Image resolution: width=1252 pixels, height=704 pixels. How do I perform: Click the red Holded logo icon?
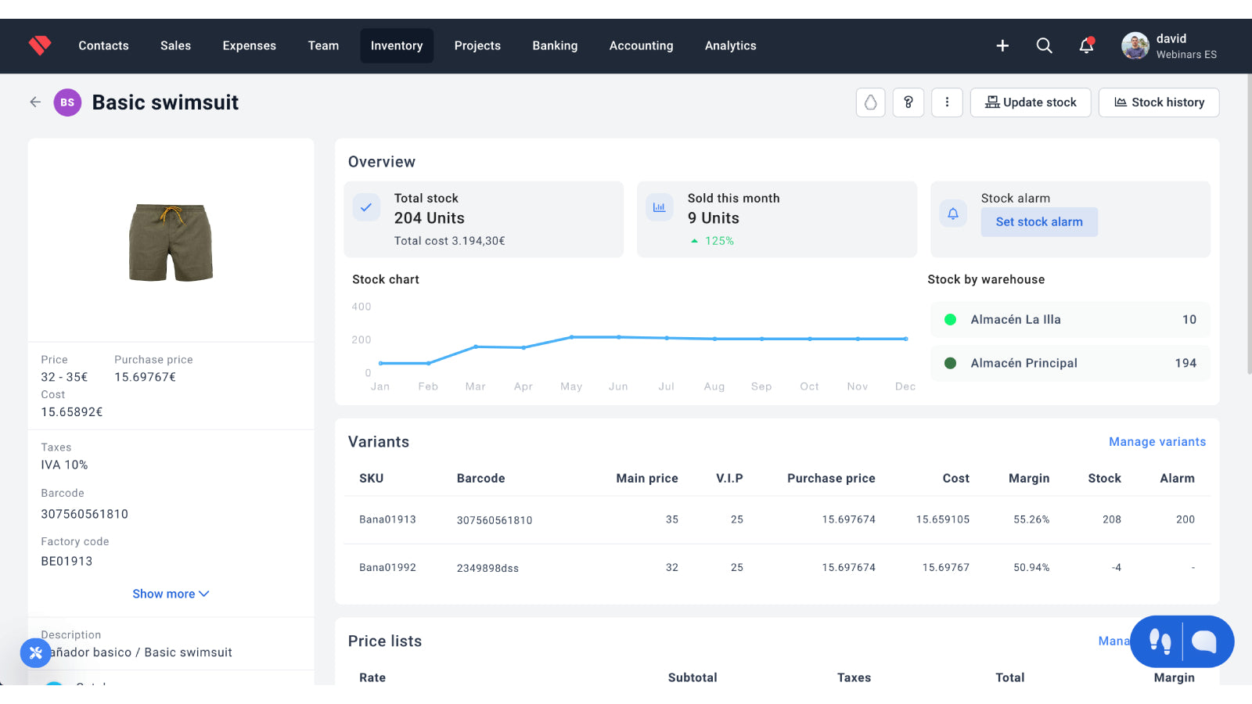click(x=40, y=45)
